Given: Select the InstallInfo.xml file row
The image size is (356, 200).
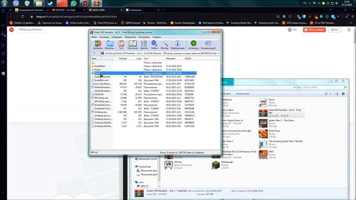Looking at the screenshot, I should click(x=144, y=80).
